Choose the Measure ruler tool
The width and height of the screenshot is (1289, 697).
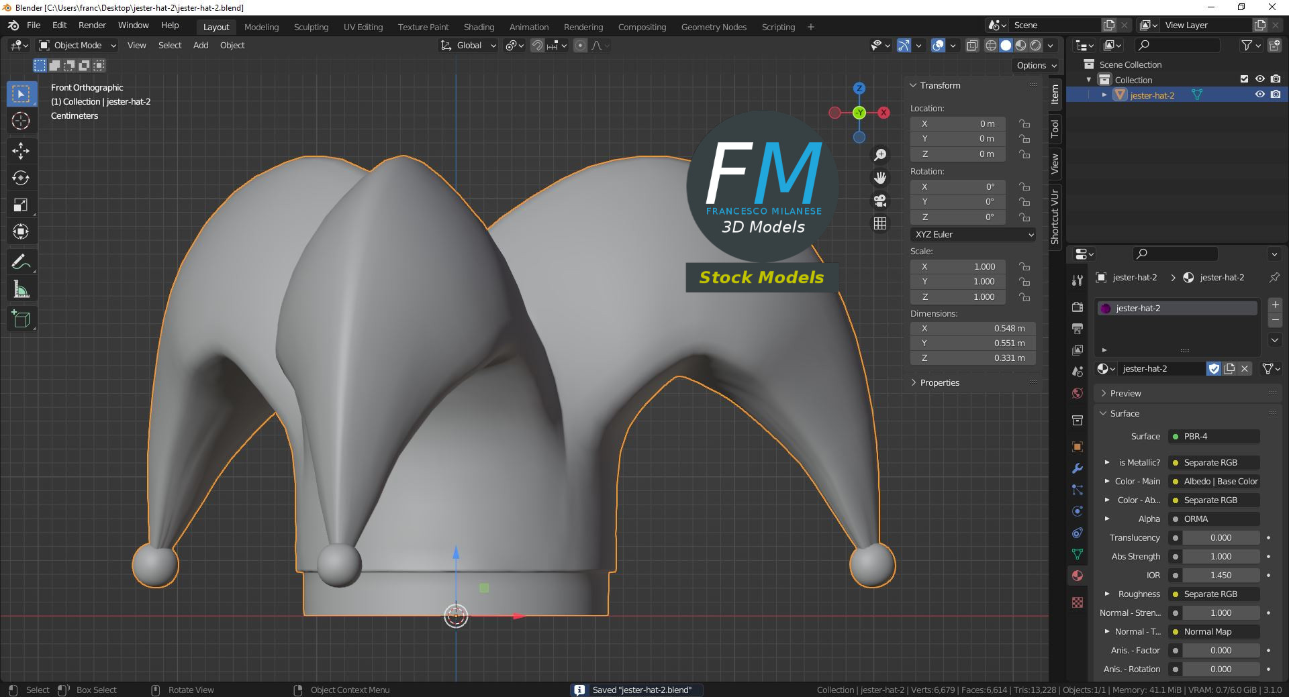click(21, 289)
